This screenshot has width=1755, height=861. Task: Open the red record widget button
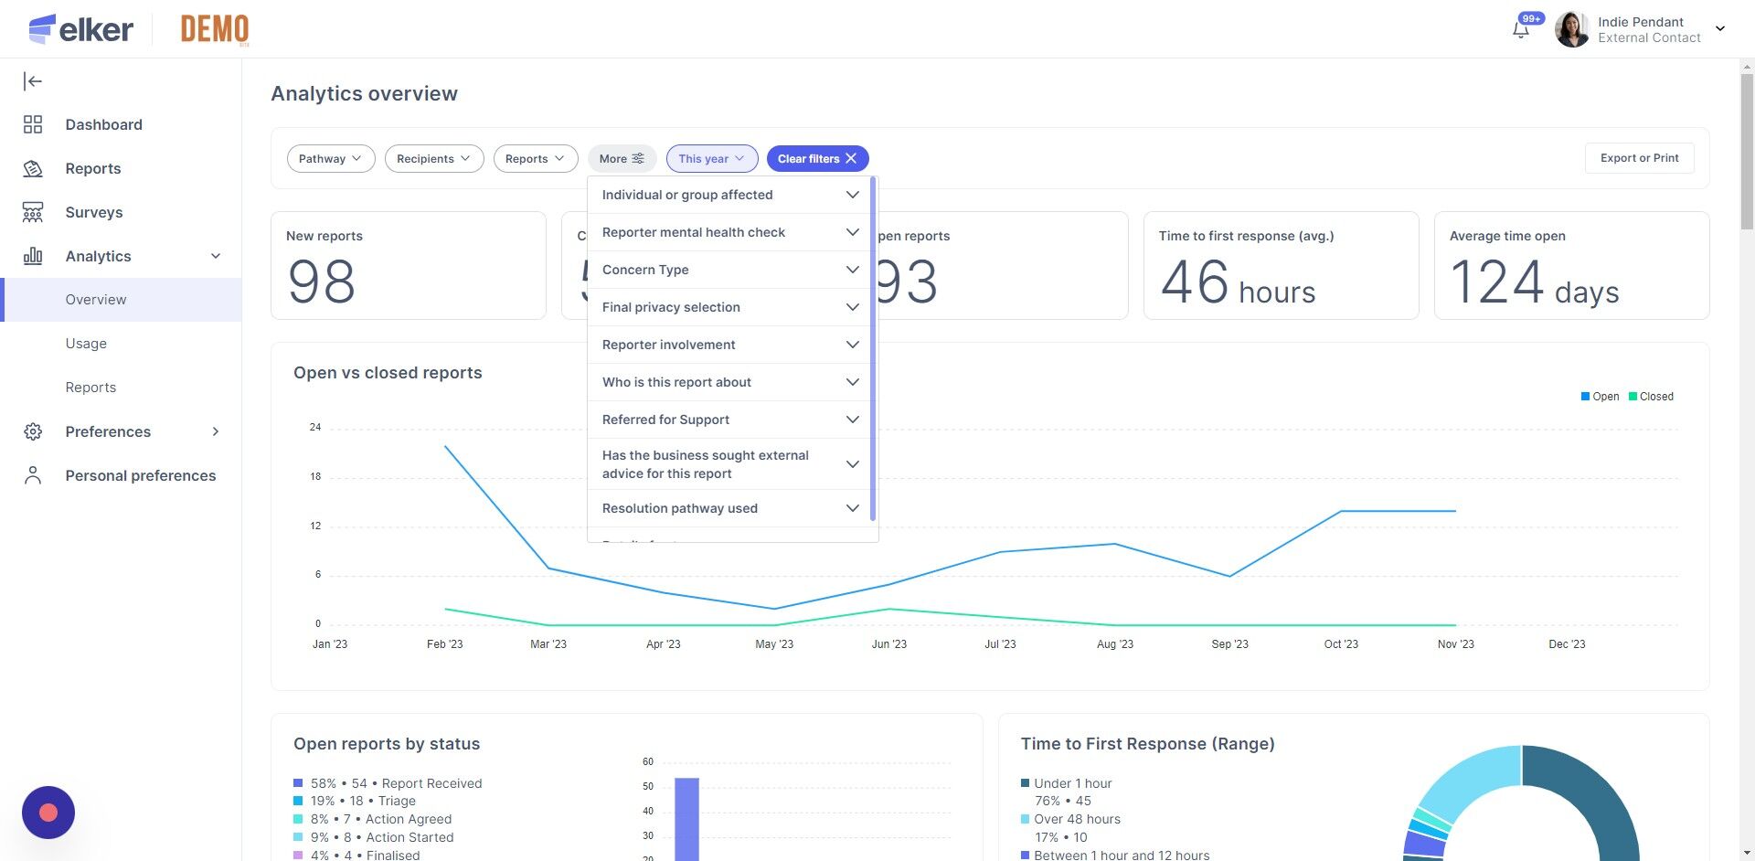(48, 813)
